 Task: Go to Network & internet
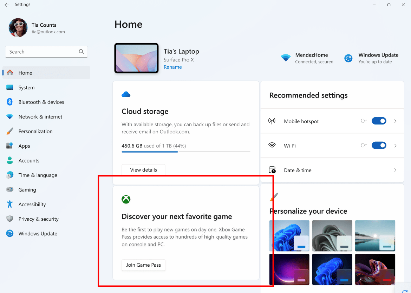click(46, 117)
